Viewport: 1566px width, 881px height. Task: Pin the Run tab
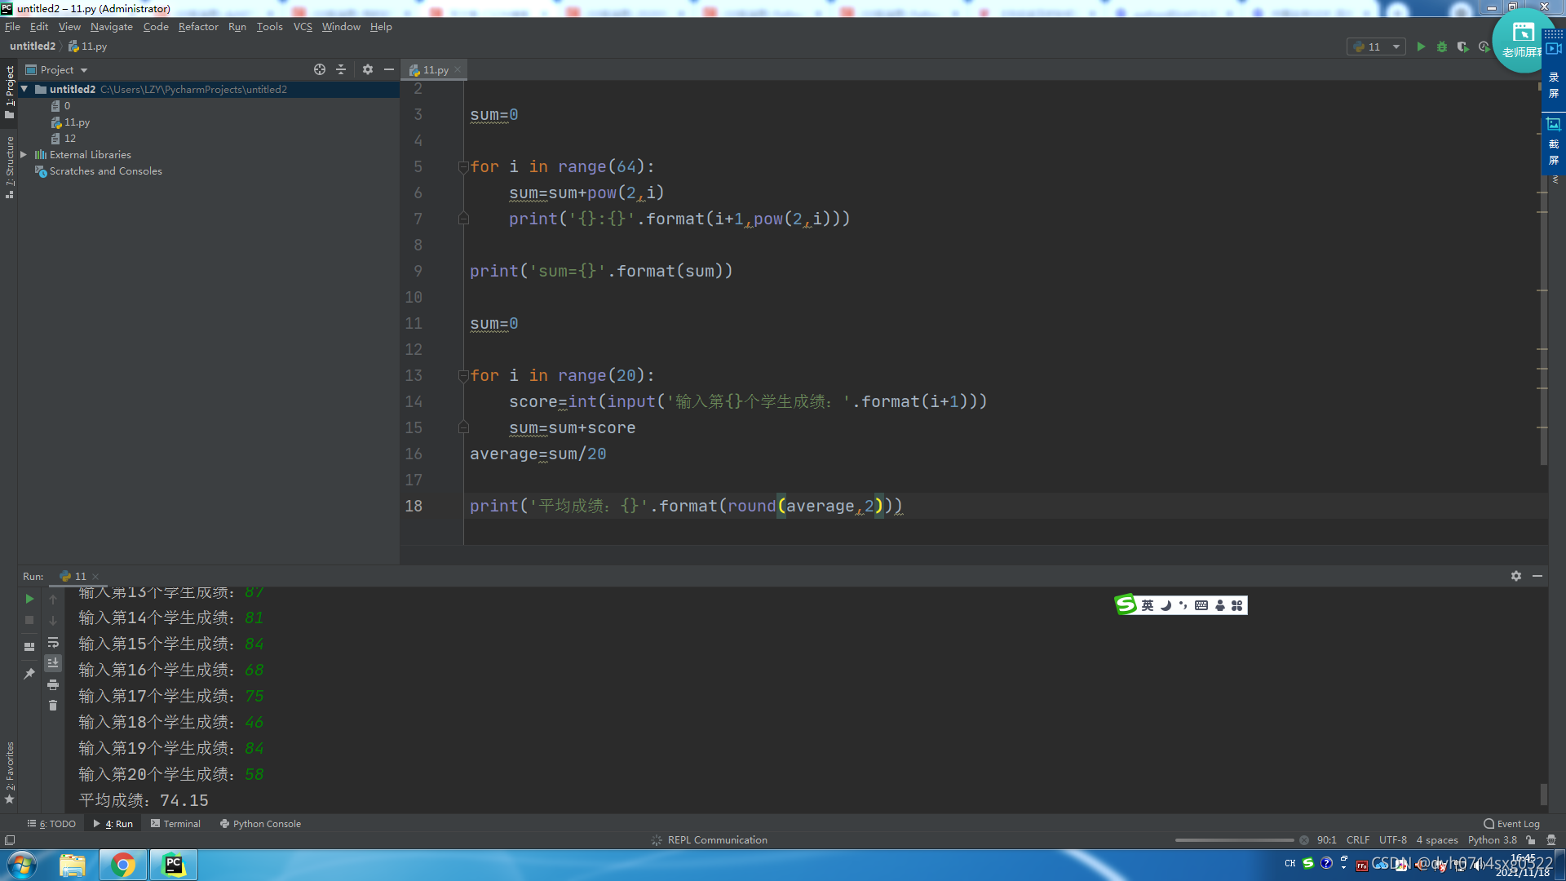coord(29,673)
